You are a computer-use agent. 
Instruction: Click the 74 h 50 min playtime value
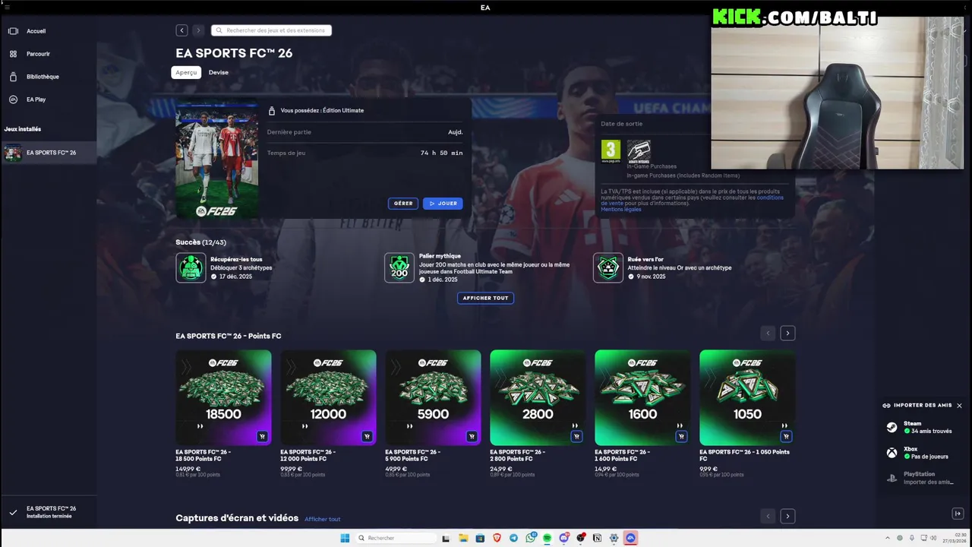click(x=441, y=153)
